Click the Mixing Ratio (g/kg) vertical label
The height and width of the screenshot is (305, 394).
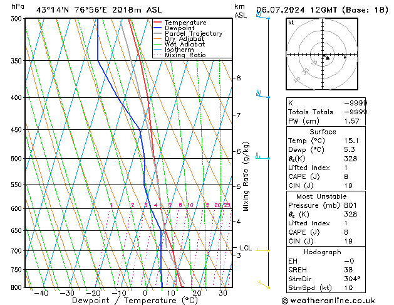pyautogui.click(x=246, y=176)
